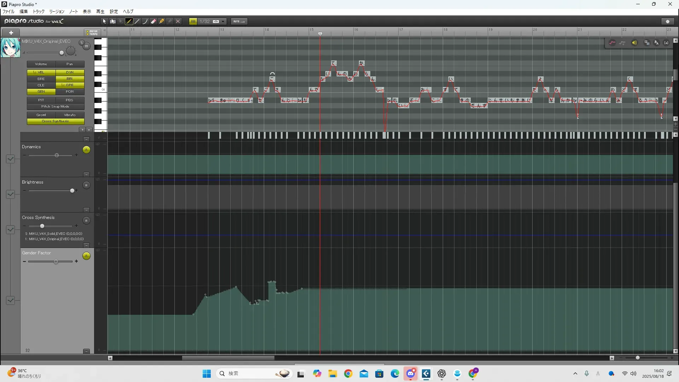Open the 再生 menu

click(100, 11)
